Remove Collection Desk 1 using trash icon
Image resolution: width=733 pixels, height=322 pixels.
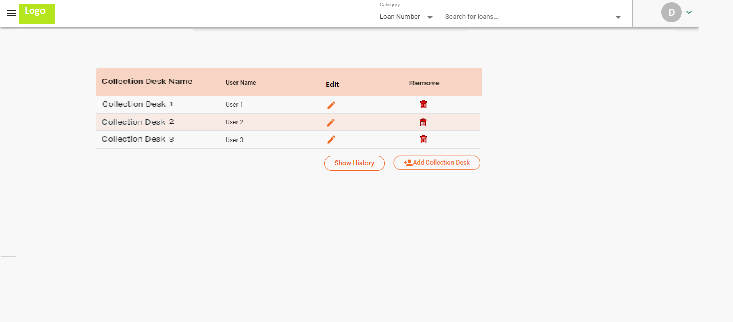[x=423, y=104]
